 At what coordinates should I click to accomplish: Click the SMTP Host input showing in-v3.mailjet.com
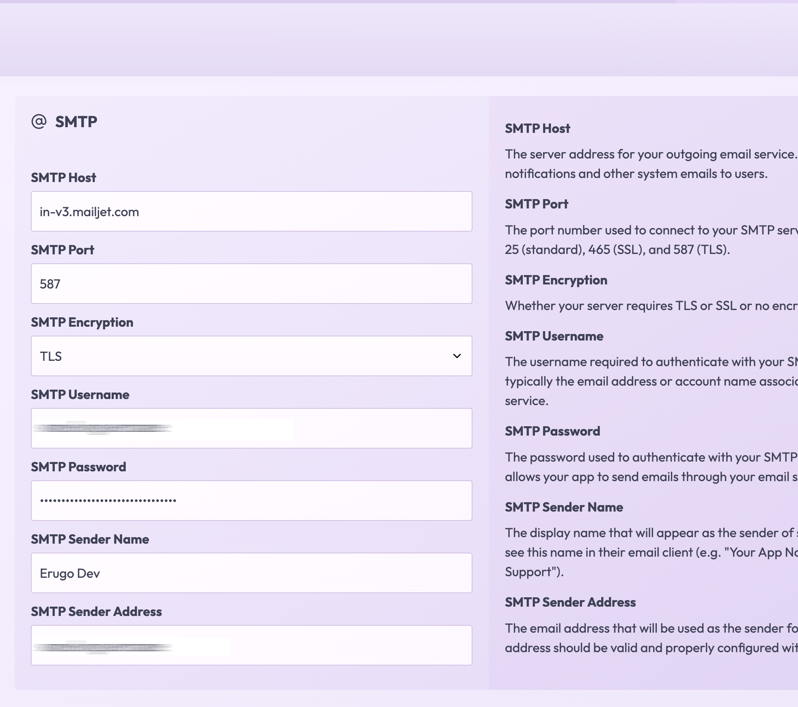[x=252, y=212]
